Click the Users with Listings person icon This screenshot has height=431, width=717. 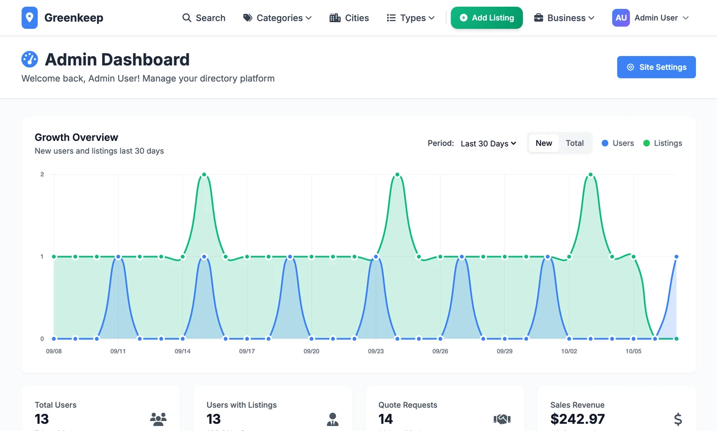click(x=333, y=419)
